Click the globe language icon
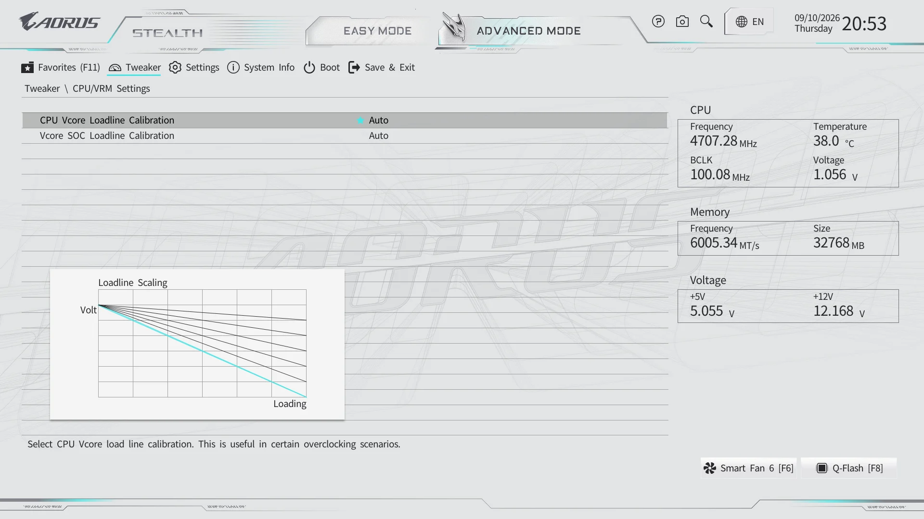The image size is (924, 519). coord(742,22)
